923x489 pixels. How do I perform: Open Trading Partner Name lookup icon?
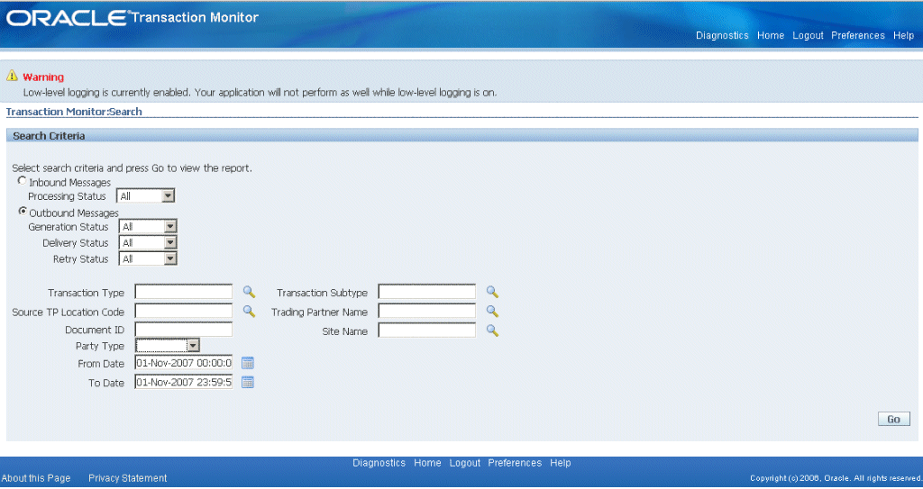[x=492, y=312]
